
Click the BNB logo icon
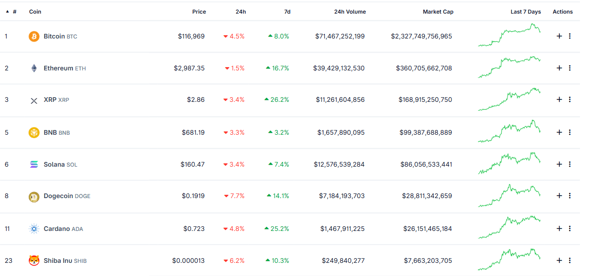click(x=34, y=132)
